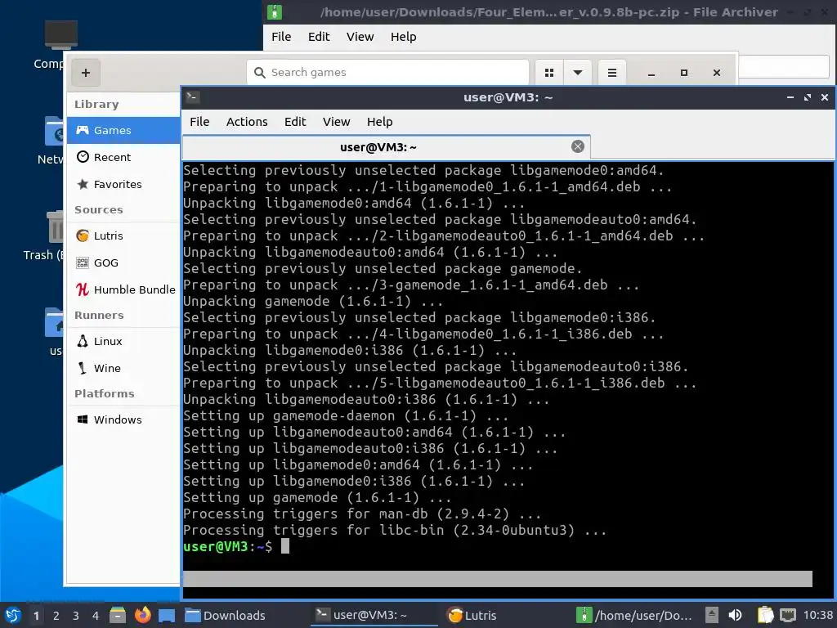Select the GOG source
Screen dimensions: 837x628
(123, 262)
